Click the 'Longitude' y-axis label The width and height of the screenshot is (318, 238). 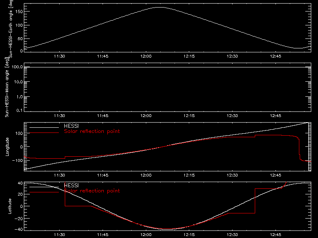7,147
